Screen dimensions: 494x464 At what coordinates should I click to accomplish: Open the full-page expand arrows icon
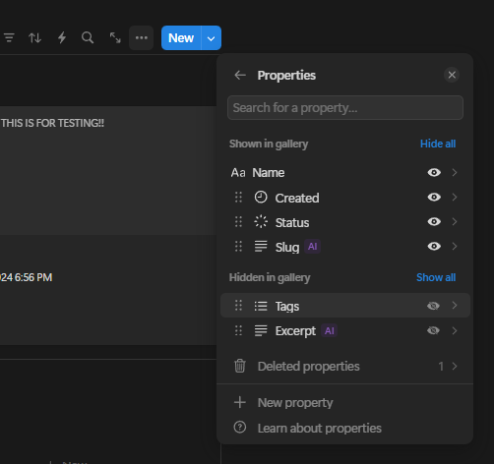[x=115, y=38]
